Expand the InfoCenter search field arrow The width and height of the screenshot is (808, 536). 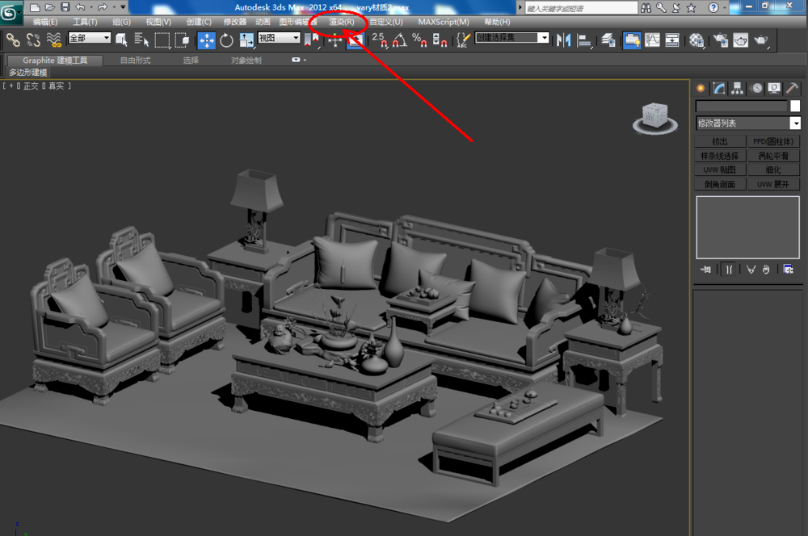pyautogui.click(x=520, y=8)
